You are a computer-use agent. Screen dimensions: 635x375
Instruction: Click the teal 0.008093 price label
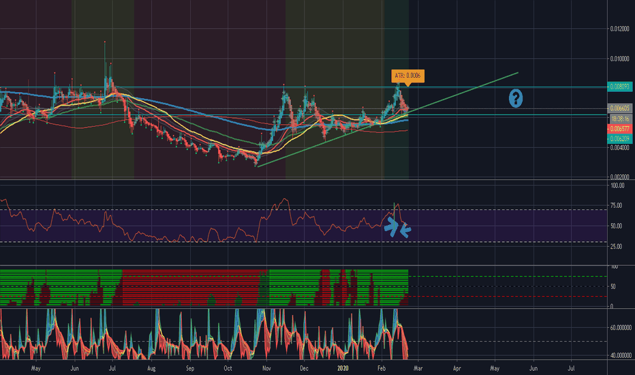pos(619,87)
